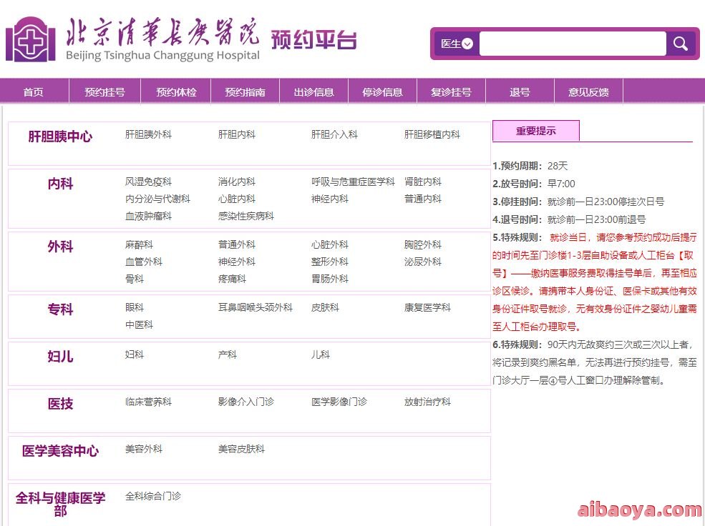The image size is (705, 526).
Task: Click the 产科 department link
Action: point(228,354)
